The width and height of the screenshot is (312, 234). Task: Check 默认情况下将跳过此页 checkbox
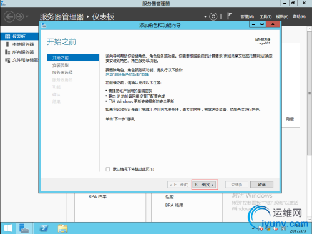click(x=108, y=170)
